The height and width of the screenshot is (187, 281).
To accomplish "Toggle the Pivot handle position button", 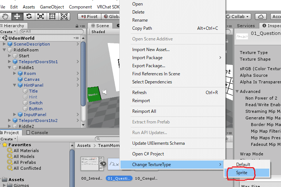I will [x=89, y=17].
